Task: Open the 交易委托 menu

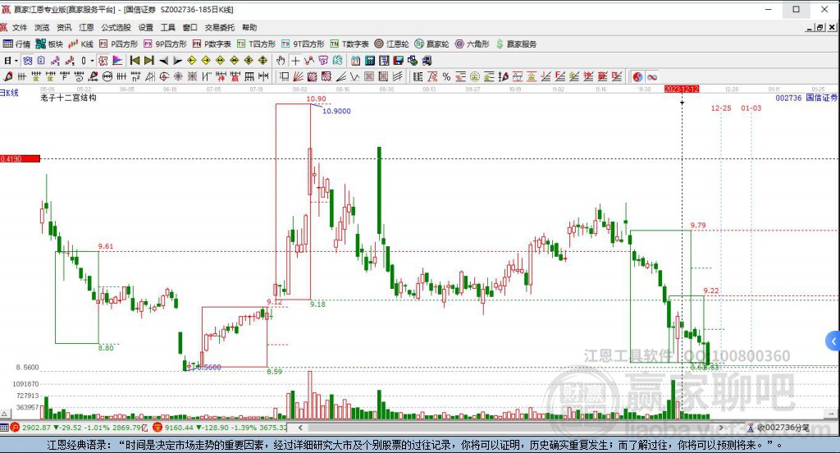Action: point(220,27)
